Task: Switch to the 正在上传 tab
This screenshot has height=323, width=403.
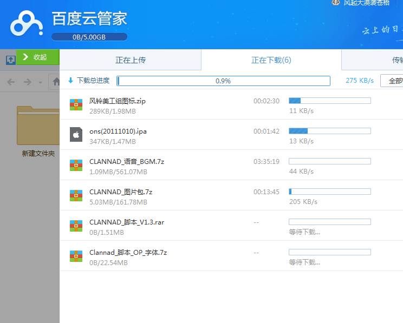Action: pos(131,60)
